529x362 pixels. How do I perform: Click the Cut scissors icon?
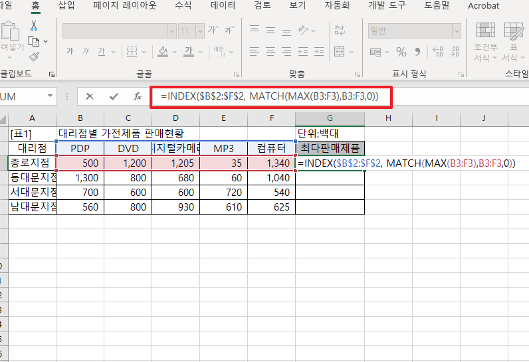click(34, 26)
